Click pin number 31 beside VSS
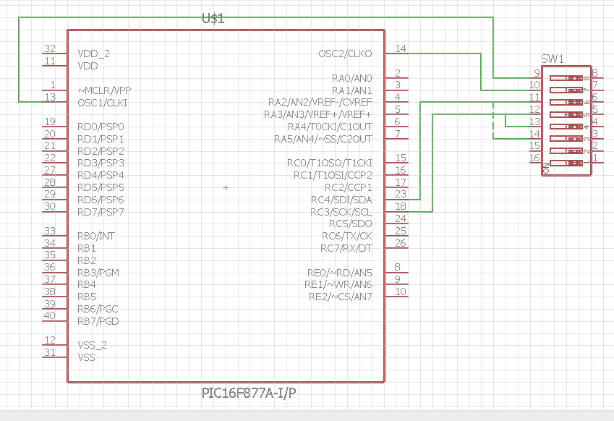The image size is (614, 421). click(x=50, y=352)
